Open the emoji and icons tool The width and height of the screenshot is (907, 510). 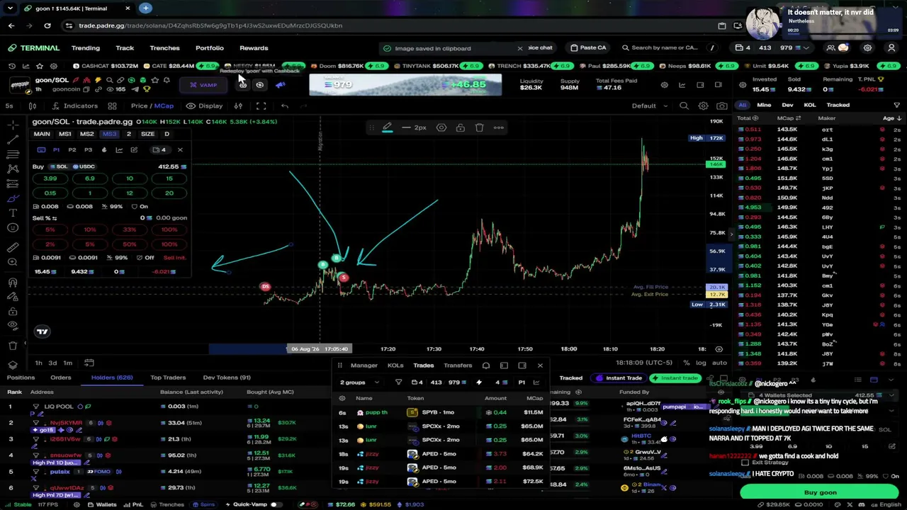point(13,227)
